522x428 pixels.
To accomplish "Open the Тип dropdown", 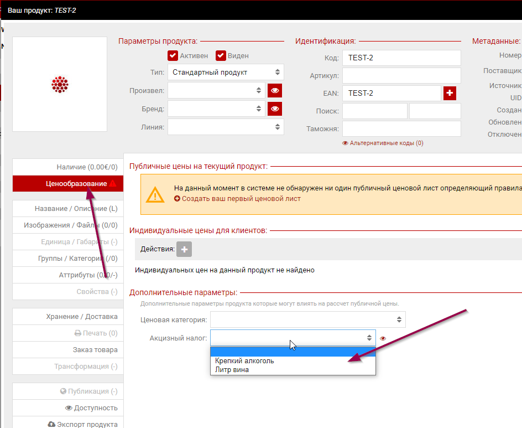I will click(225, 72).
